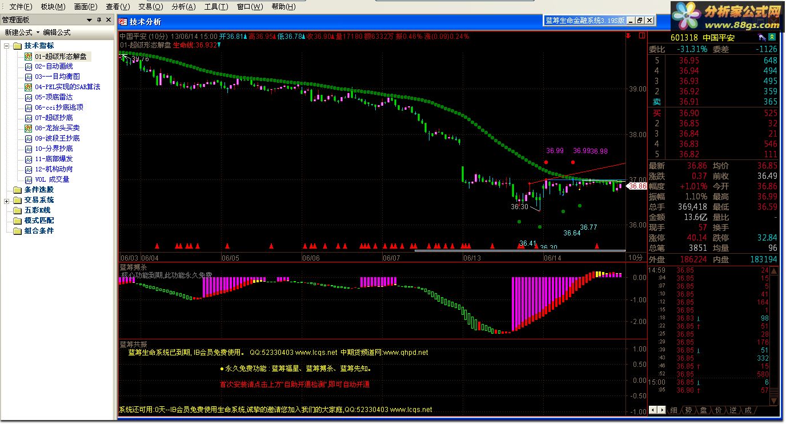The height and width of the screenshot is (424, 786).
Task: Switch to the 价 tab
Action: (718, 410)
